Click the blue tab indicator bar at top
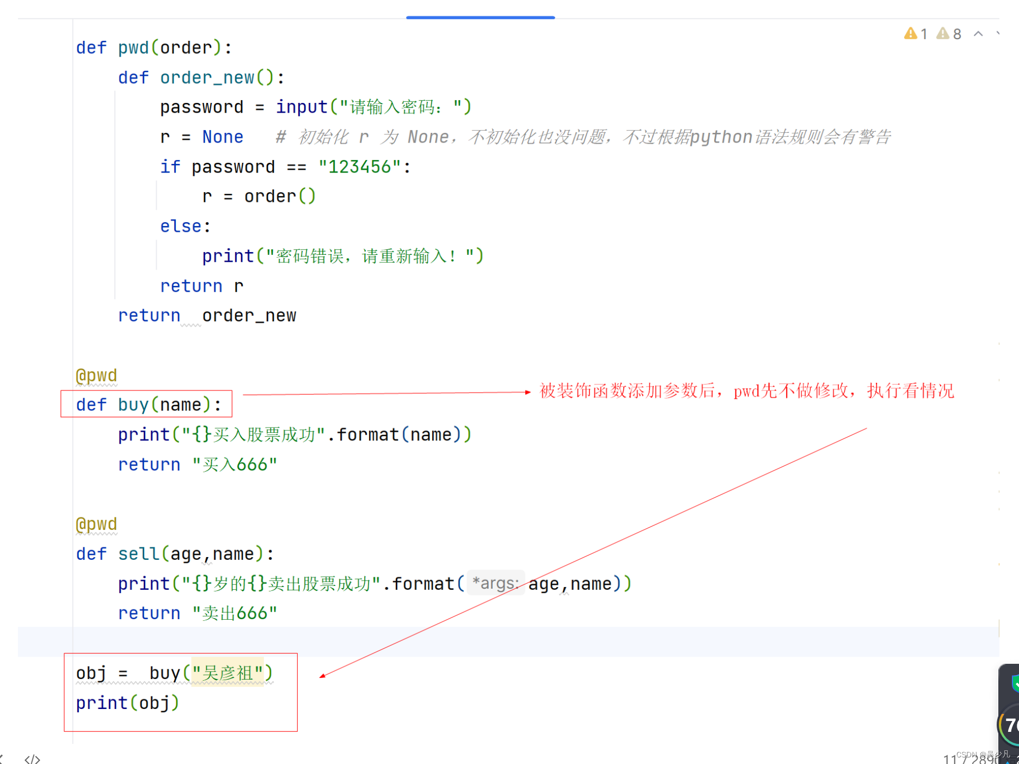 (481, 16)
